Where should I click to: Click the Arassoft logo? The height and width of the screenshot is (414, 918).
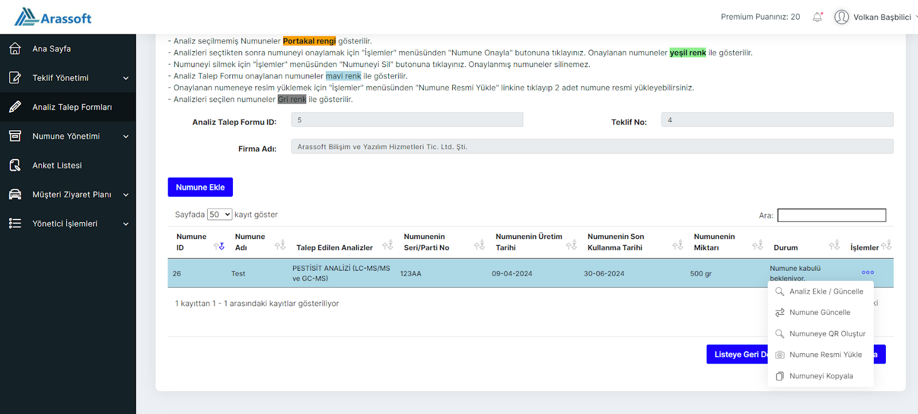coord(53,17)
